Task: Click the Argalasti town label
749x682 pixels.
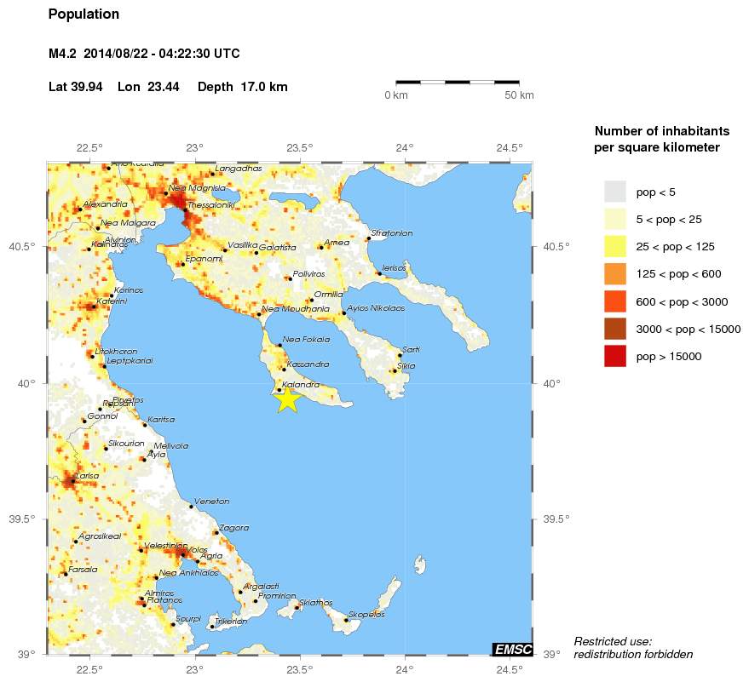Action: (262, 587)
